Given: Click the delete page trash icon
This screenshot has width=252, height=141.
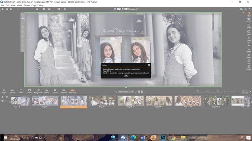Looking at the screenshot, I should pos(7,97).
